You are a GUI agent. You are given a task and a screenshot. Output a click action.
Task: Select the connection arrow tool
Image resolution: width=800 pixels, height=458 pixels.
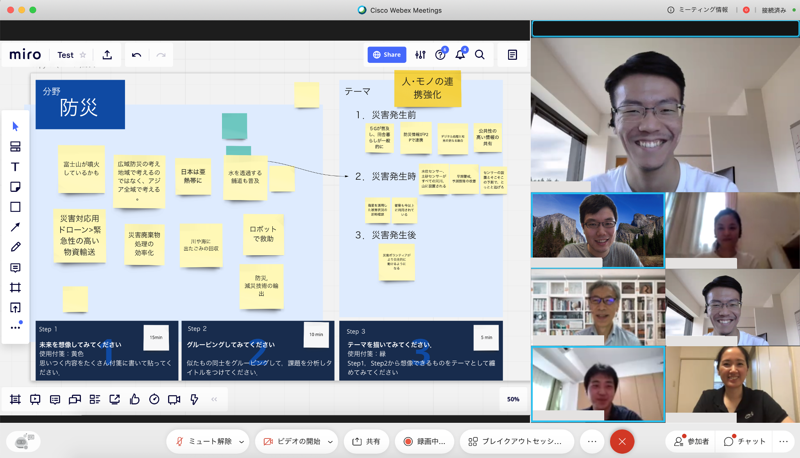pos(15,227)
